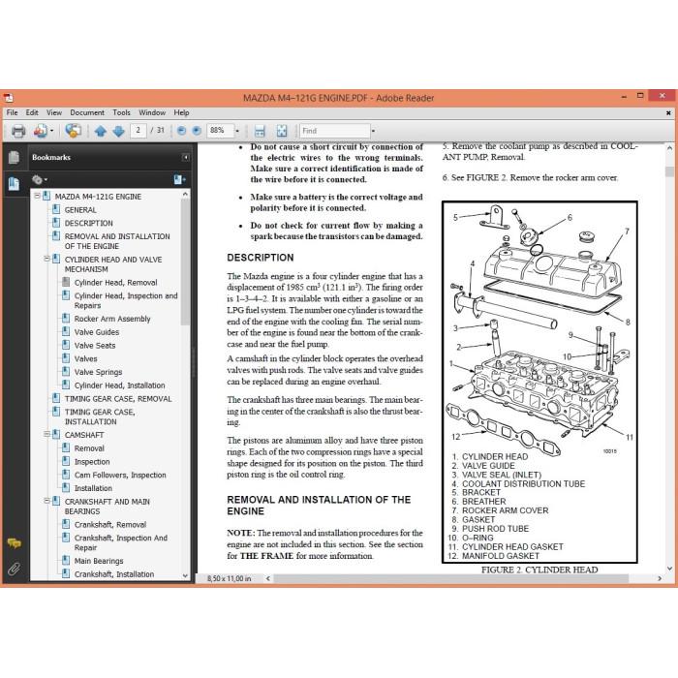Click the Find search box
678x678 pixels.
(335, 131)
